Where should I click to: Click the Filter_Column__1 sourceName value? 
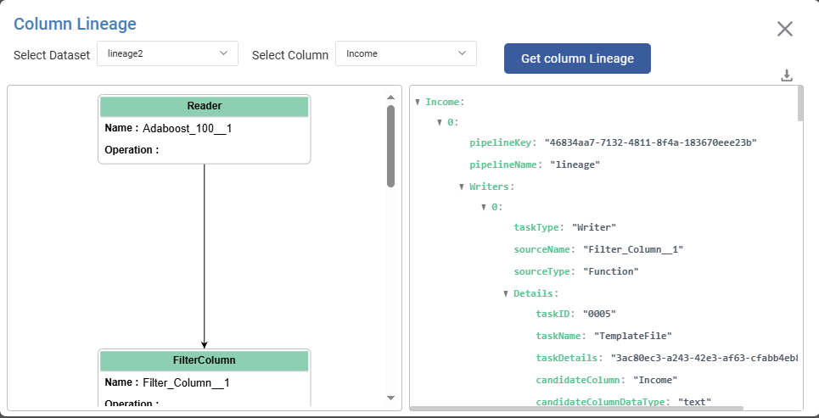tap(632, 250)
